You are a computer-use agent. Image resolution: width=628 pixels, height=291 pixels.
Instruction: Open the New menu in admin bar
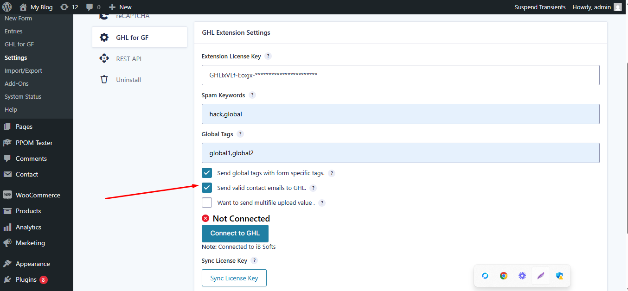[x=120, y=7]
